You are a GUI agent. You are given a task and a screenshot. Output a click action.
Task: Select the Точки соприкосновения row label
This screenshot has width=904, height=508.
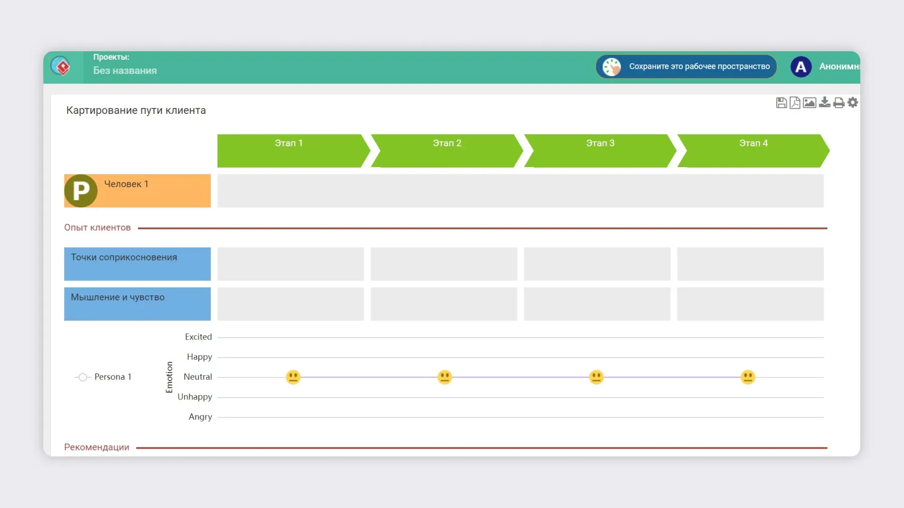click(137, 264)
